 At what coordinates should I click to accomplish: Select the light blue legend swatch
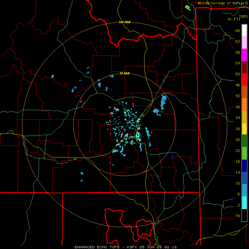coord(244,190)
